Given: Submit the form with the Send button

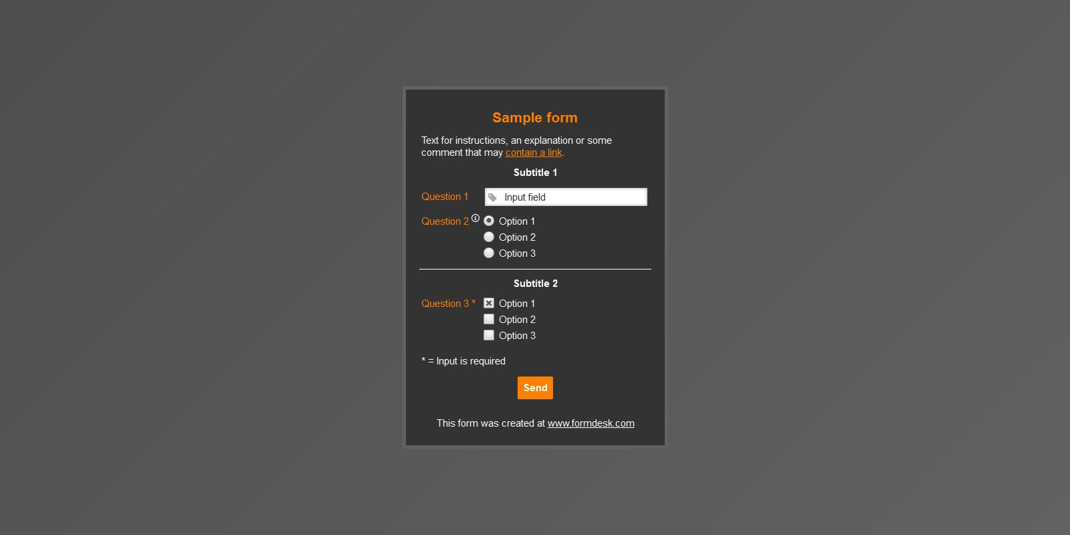Looking at the screenshot, I should tap(535, 388).
